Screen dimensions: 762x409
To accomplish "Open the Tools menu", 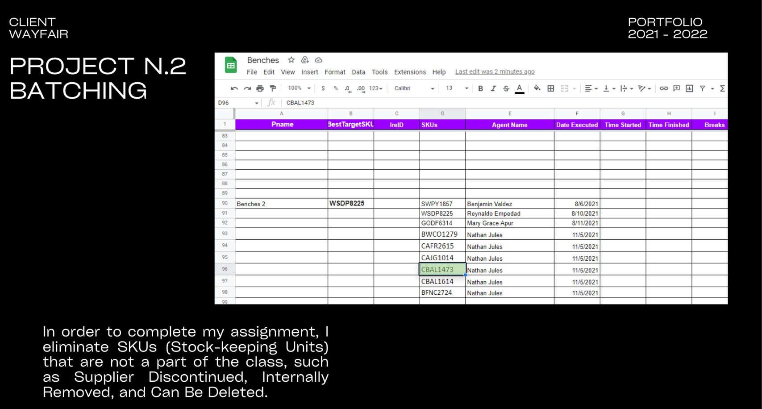I will [379, 72].
